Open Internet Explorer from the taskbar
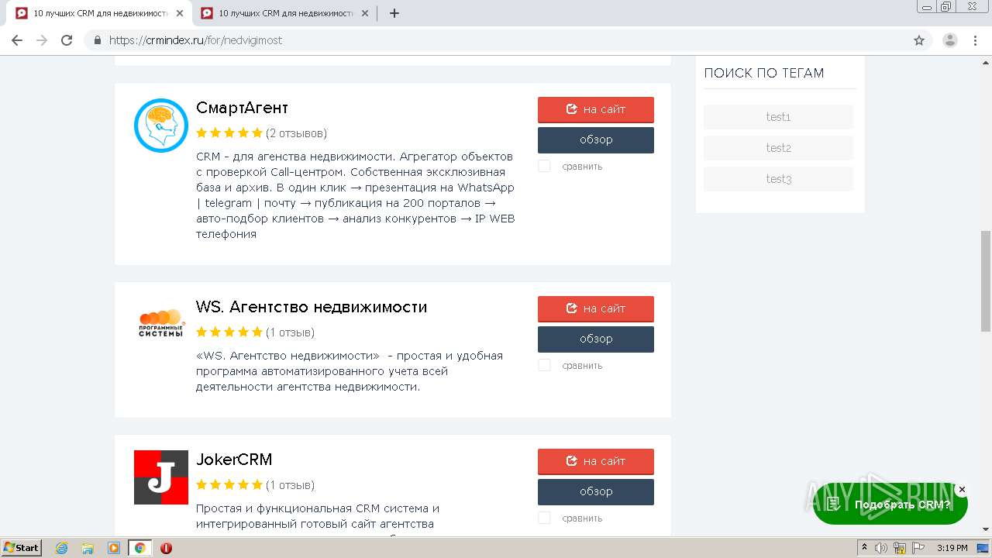Image resolution: width=992 pixels, height=558 pixels. 62,548
